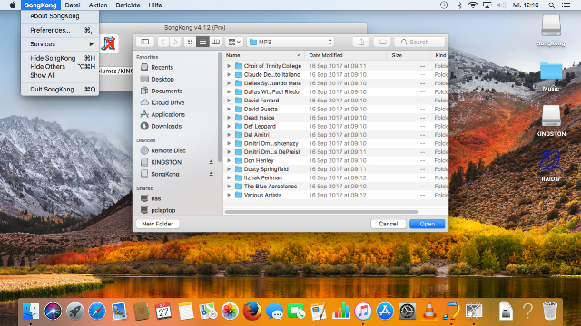The image size is (581, 326).
Task: Open the Services submenu
Action: pos(60,44)
